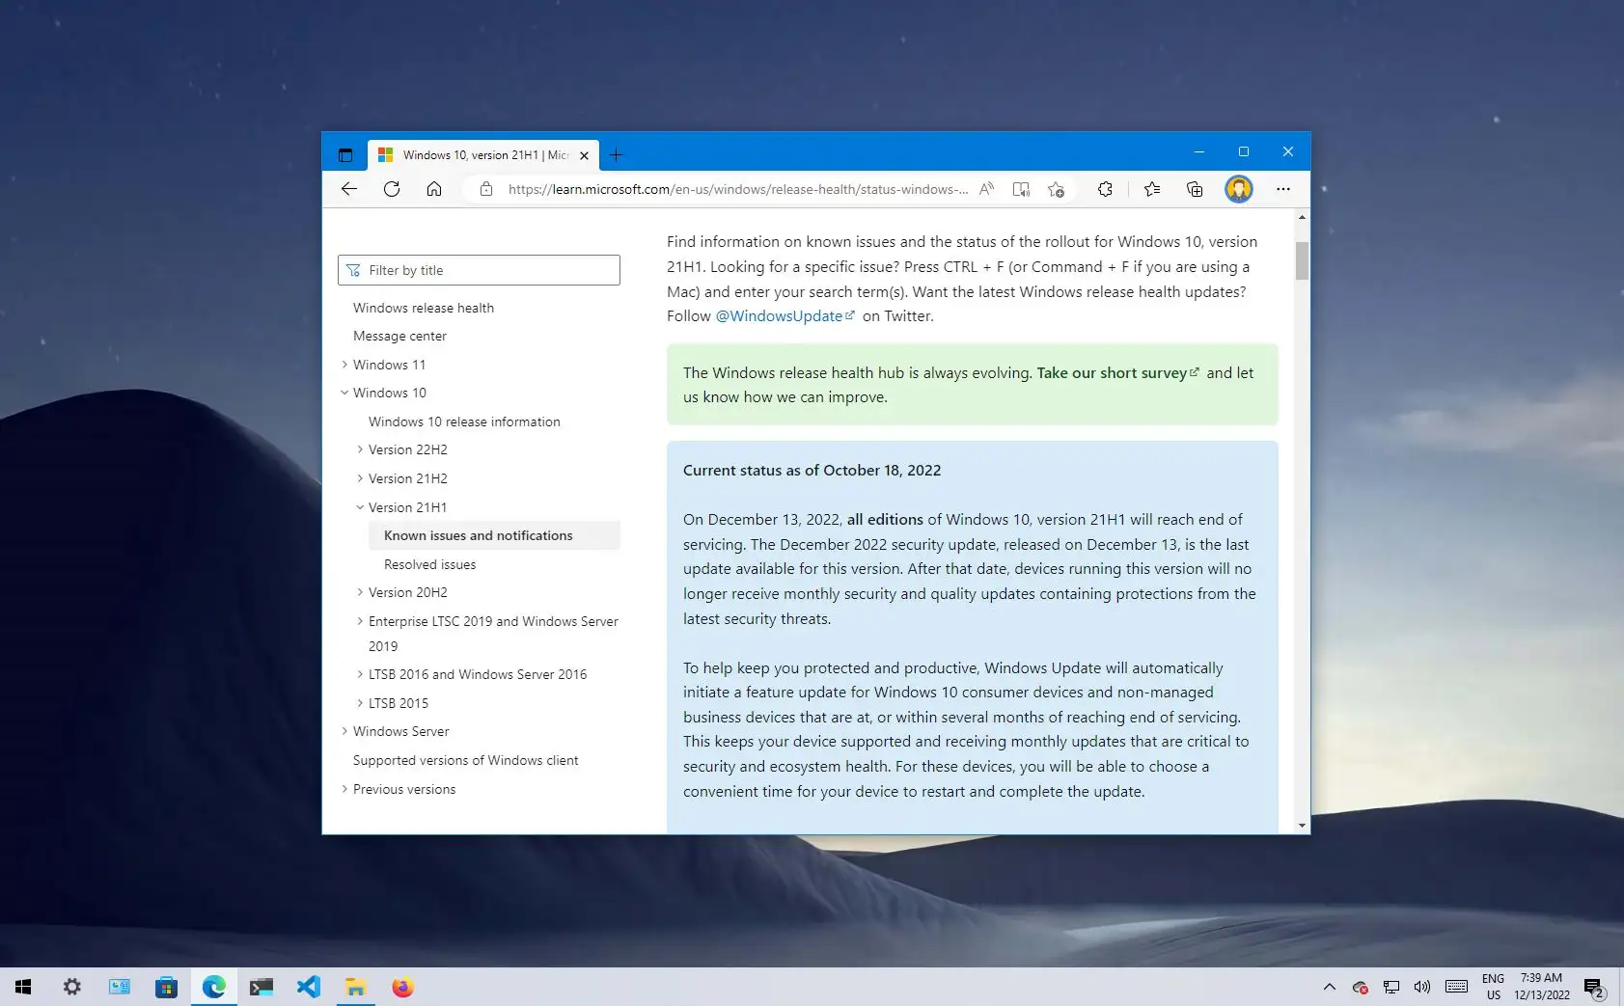Show hidden system tray icons

point(1330,987)
